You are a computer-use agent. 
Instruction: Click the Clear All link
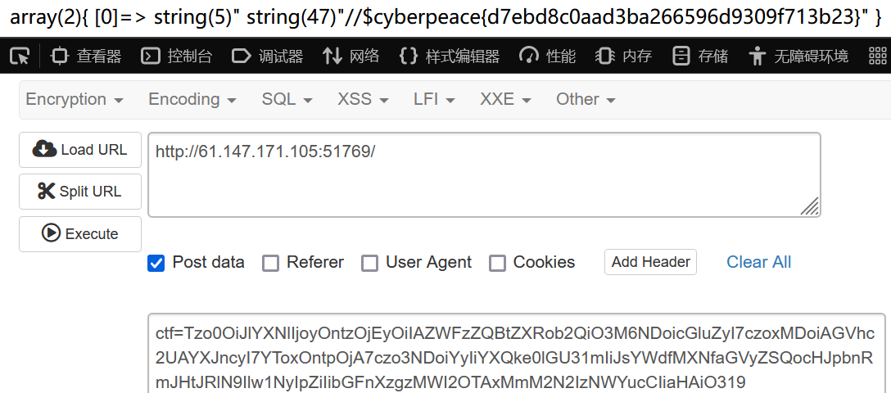pos(758,262)
